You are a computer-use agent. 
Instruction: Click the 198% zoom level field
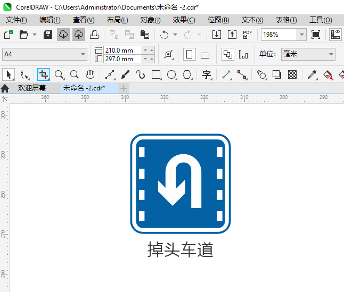[279, 35]
